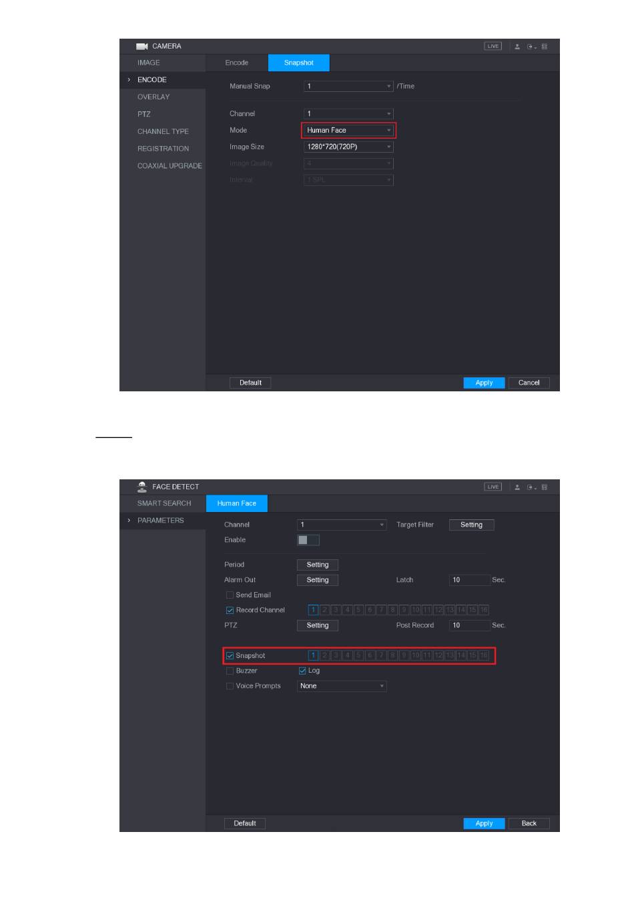Select OVERLAY in the camera sidebar
The height and width of the screenshot is (906, 634).
click(153, 97)
